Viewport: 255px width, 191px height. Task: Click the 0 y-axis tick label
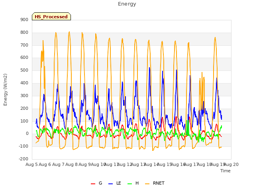click(27, 134)
